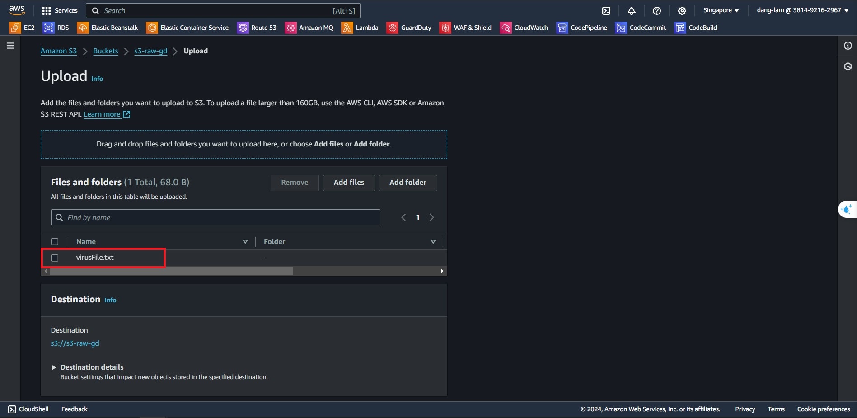Sort by the Name column arrow
This screenshot has height=418, width=857.
245,242
